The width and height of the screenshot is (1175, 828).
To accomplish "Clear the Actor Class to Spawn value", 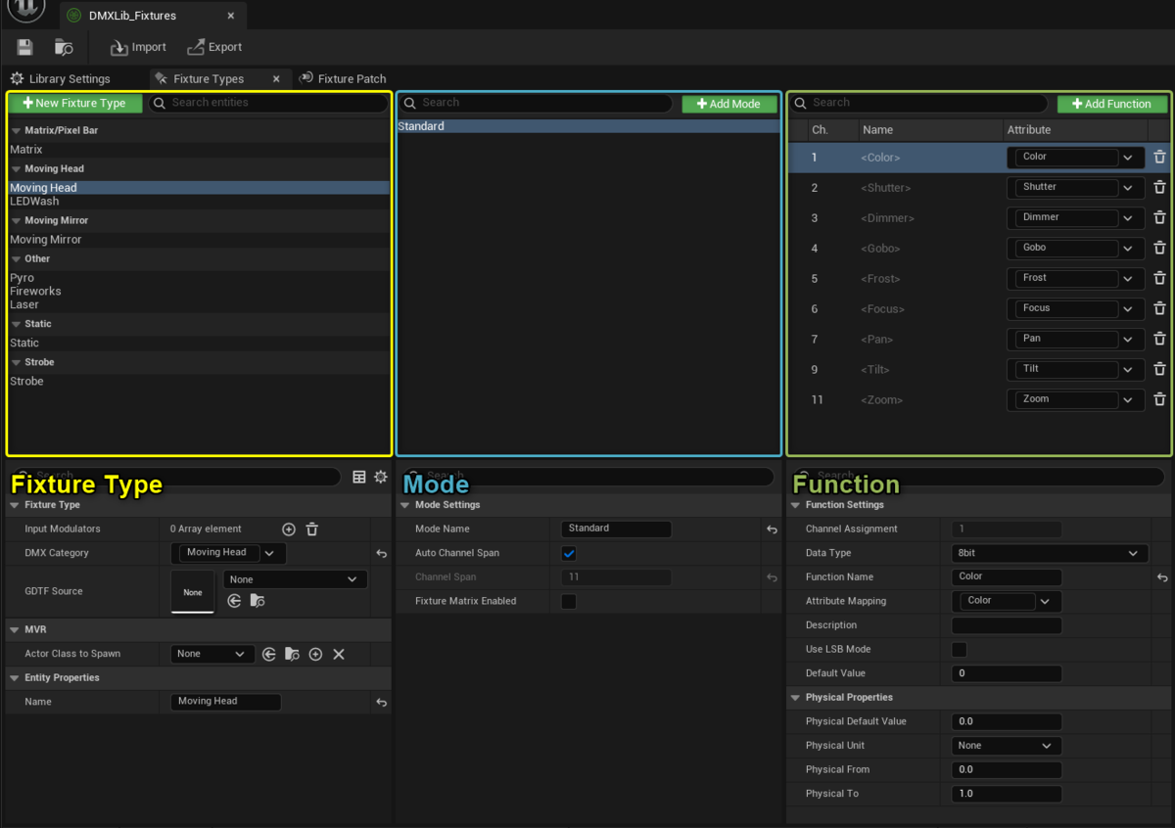I will (339, 654).
